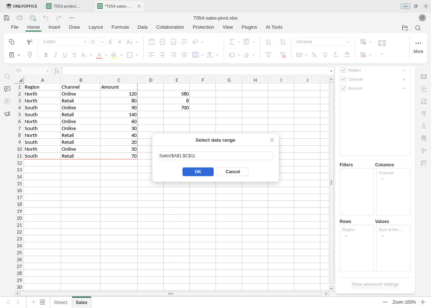Click Cancel in Select data range dialog
This screenshot has height=308, width=431.
pyautogui.click(x=233, y=172)
